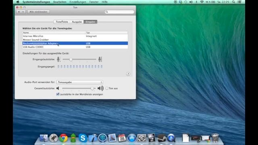Click the Time Machine clock icon
Viewport: 258px width, 145px height.
click(x=185, y=2)
